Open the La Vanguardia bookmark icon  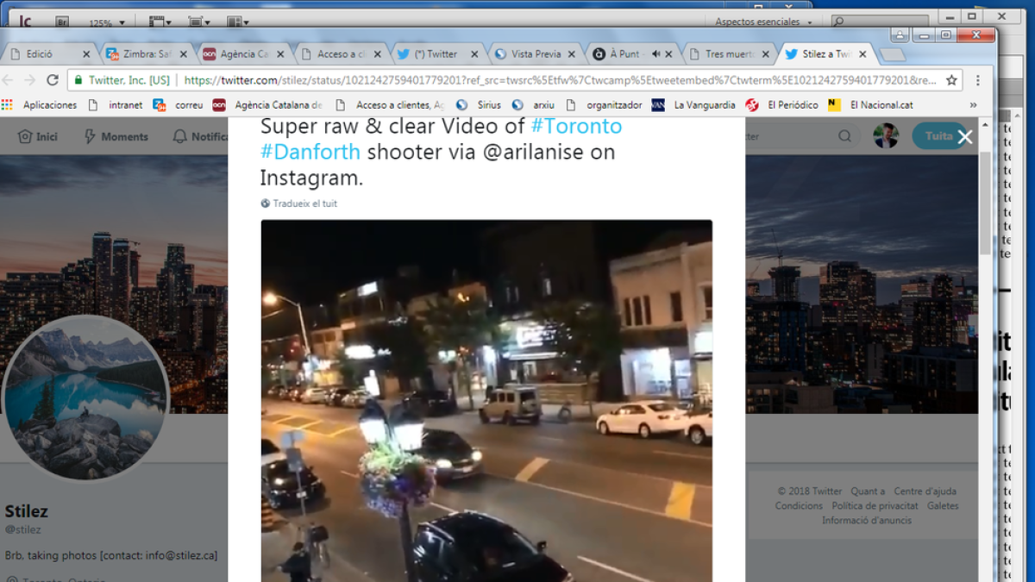(x=658, y=105)
